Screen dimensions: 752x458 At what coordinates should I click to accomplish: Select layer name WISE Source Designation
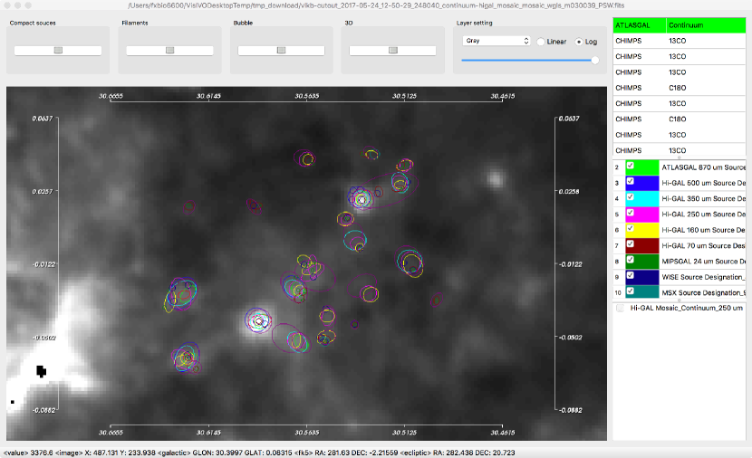click(x=703, y=277)
